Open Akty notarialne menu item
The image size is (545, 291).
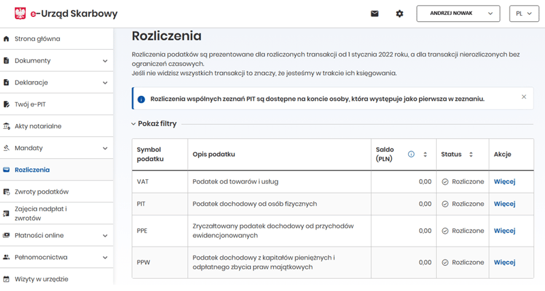click(57, 126)
